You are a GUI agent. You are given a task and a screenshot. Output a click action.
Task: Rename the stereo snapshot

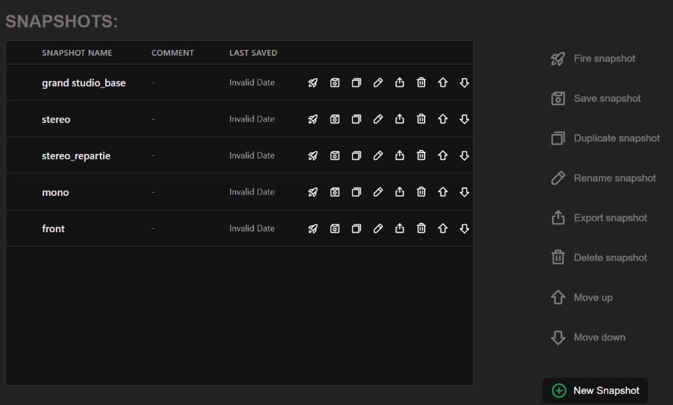click(x=378, y=119)
